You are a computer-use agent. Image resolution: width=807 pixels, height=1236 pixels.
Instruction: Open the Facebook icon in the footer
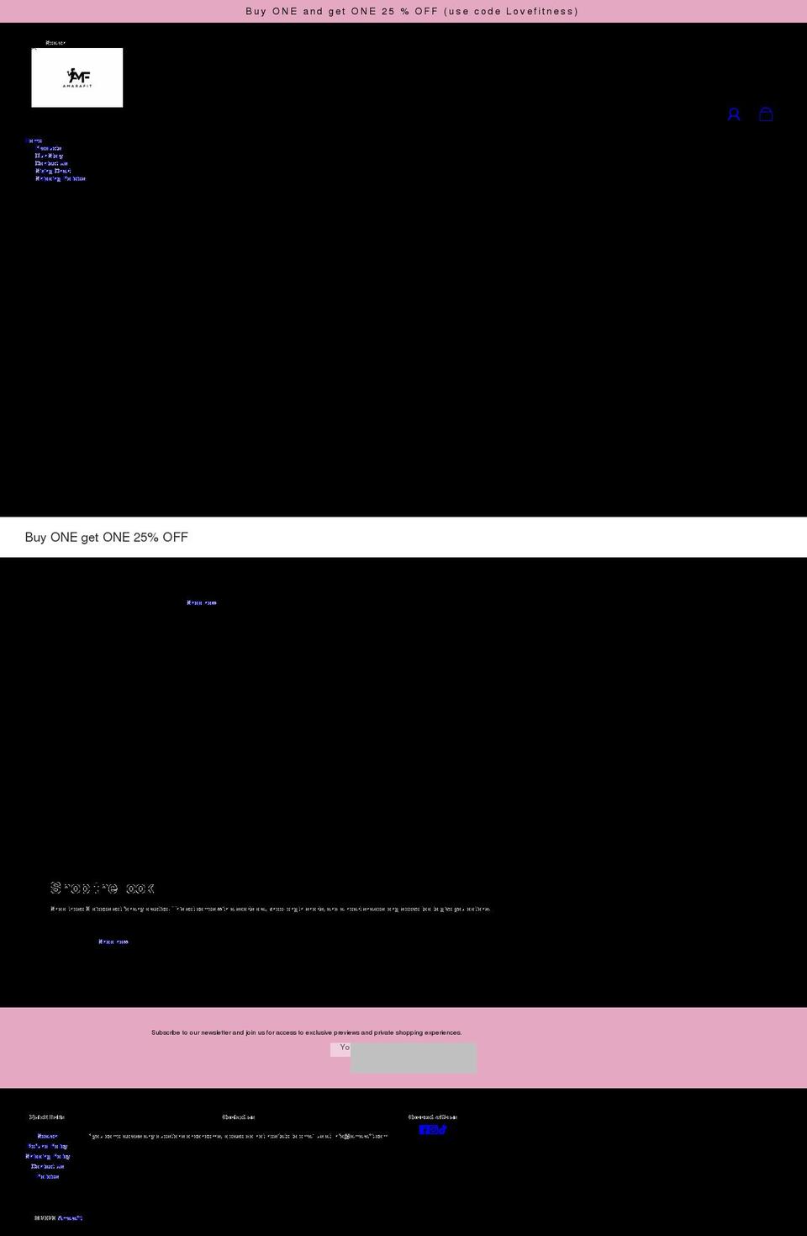(423, 1130)
